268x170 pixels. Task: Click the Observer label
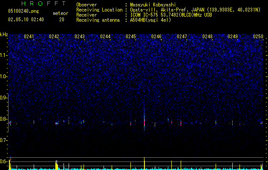point(86,5)
